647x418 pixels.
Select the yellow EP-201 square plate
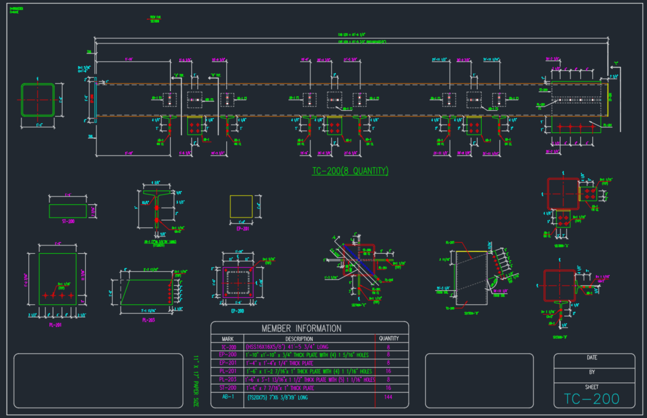tap(241, 206)
